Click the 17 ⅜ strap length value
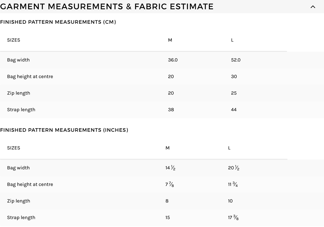 click(x=233, y=218)
